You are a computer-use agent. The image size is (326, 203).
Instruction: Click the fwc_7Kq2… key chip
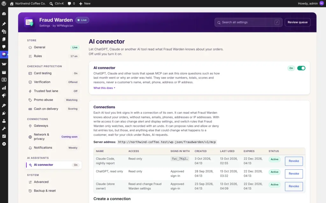180,159
